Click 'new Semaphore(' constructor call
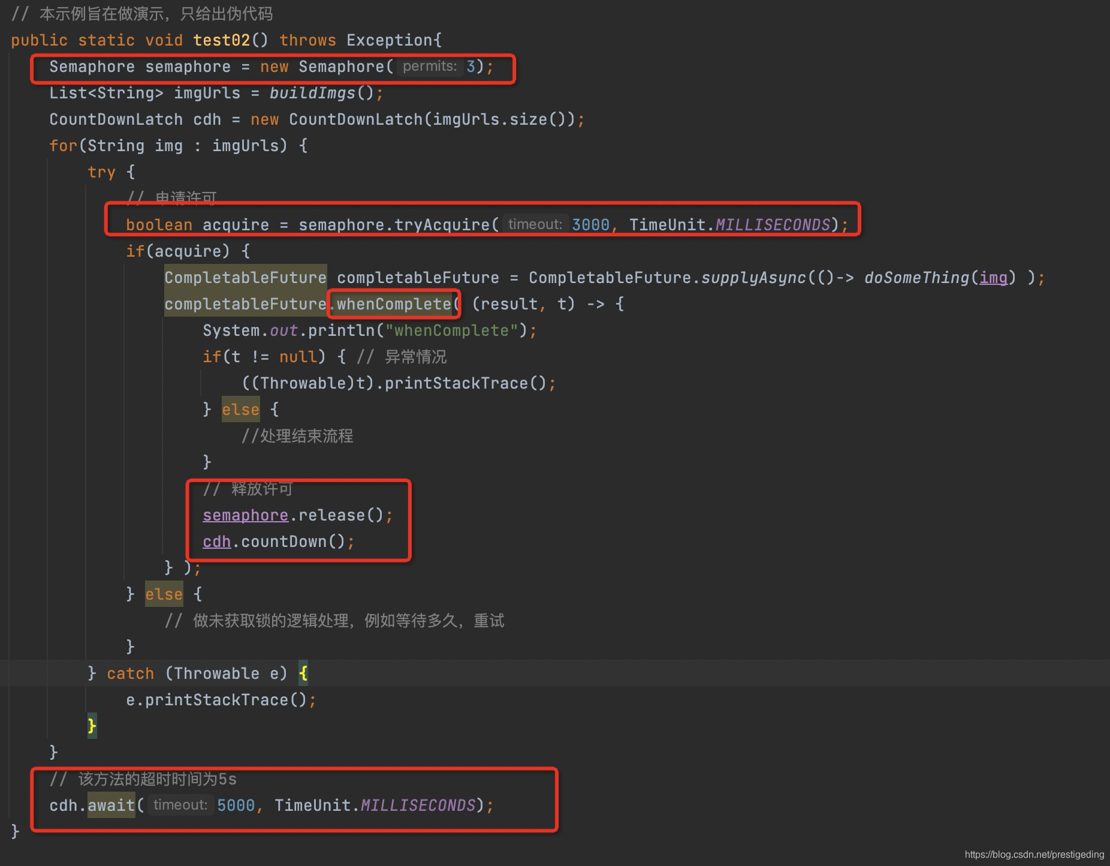 [327, 67]
